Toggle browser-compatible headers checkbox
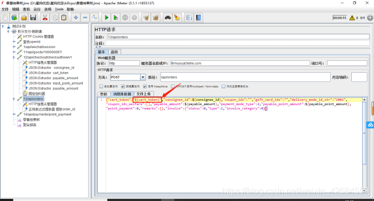 point(224,86)
